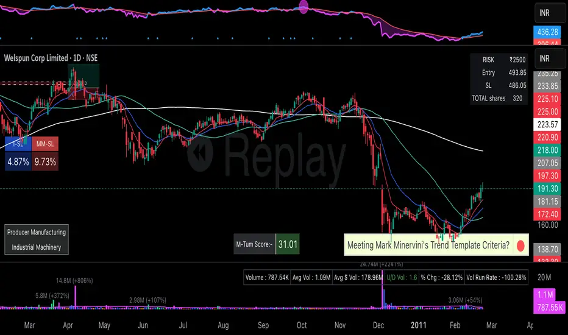Screen dimensions: 568x335
Task: Select the green 218.00 price label
Action: (547, 150)
